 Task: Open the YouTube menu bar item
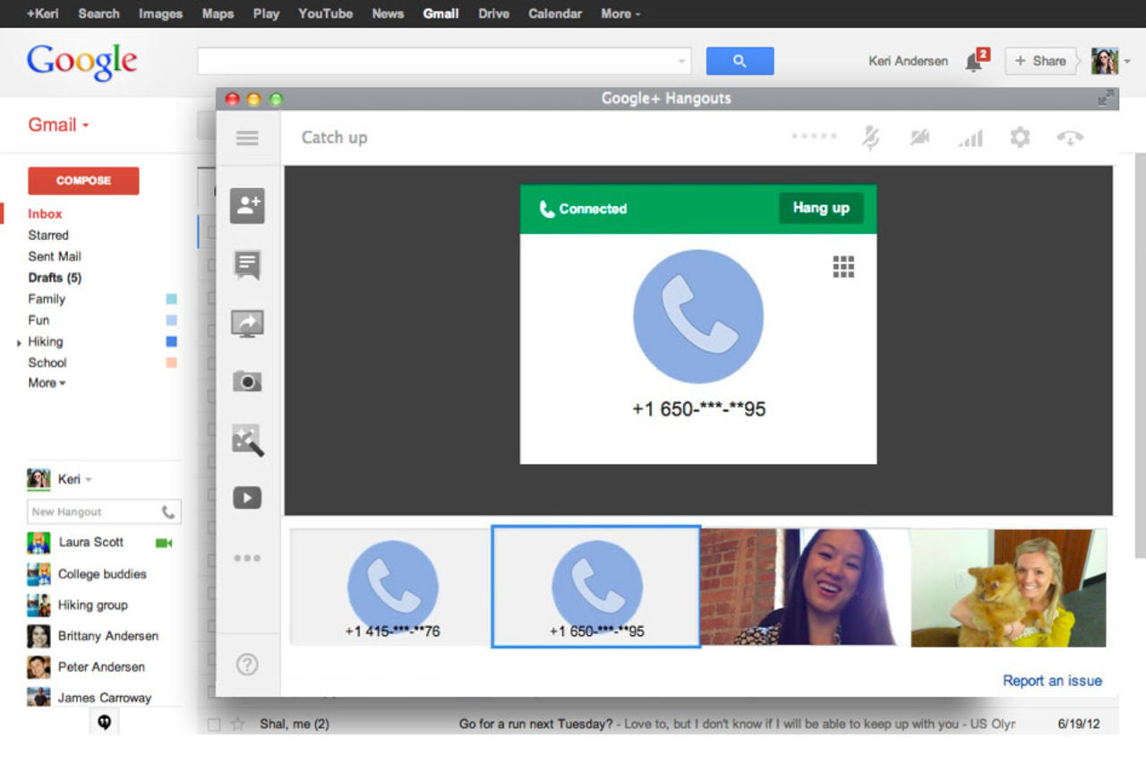pos(325,13)
